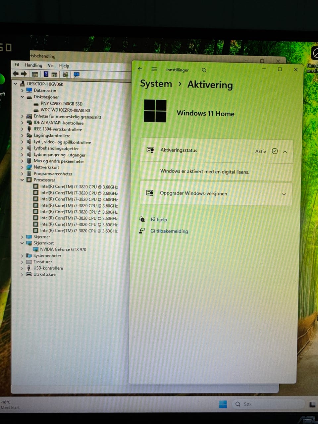Click the IEEE 1394-vertskontrollere icon
The width and height of the screenshot is (318, 424).
[x=29, y=129]
